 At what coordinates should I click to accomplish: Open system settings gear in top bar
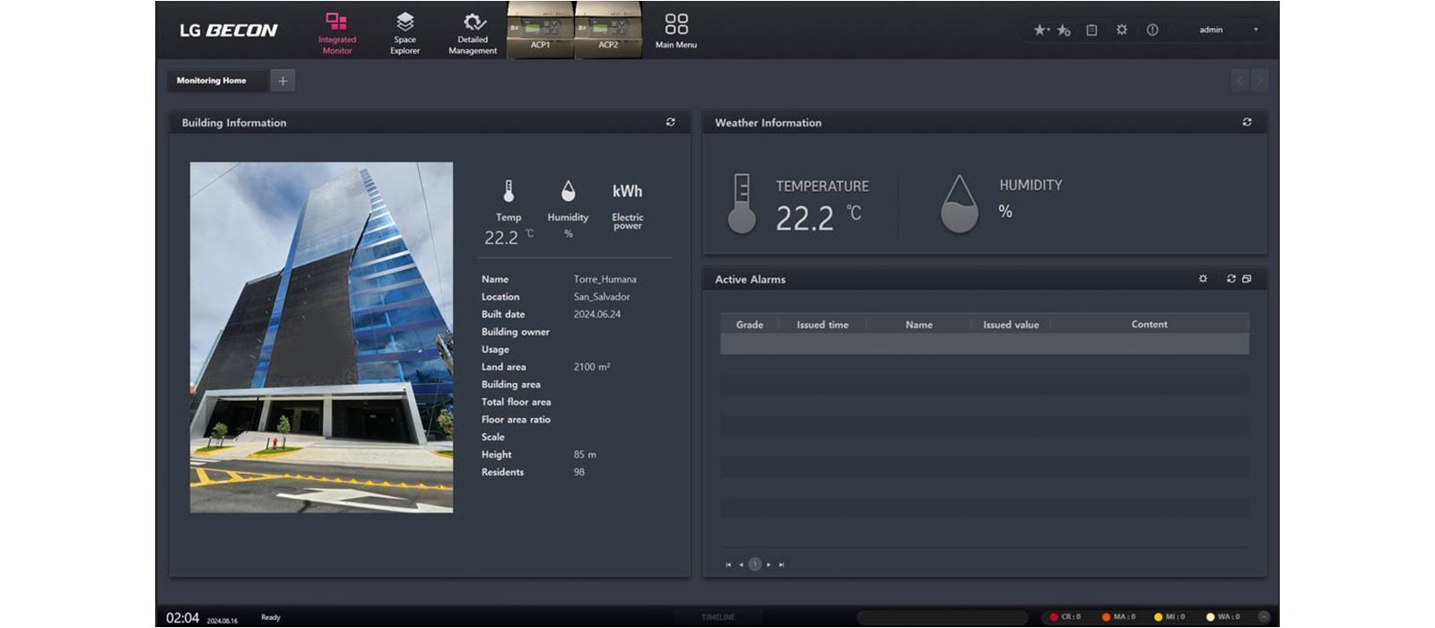tap(1122, 30)
